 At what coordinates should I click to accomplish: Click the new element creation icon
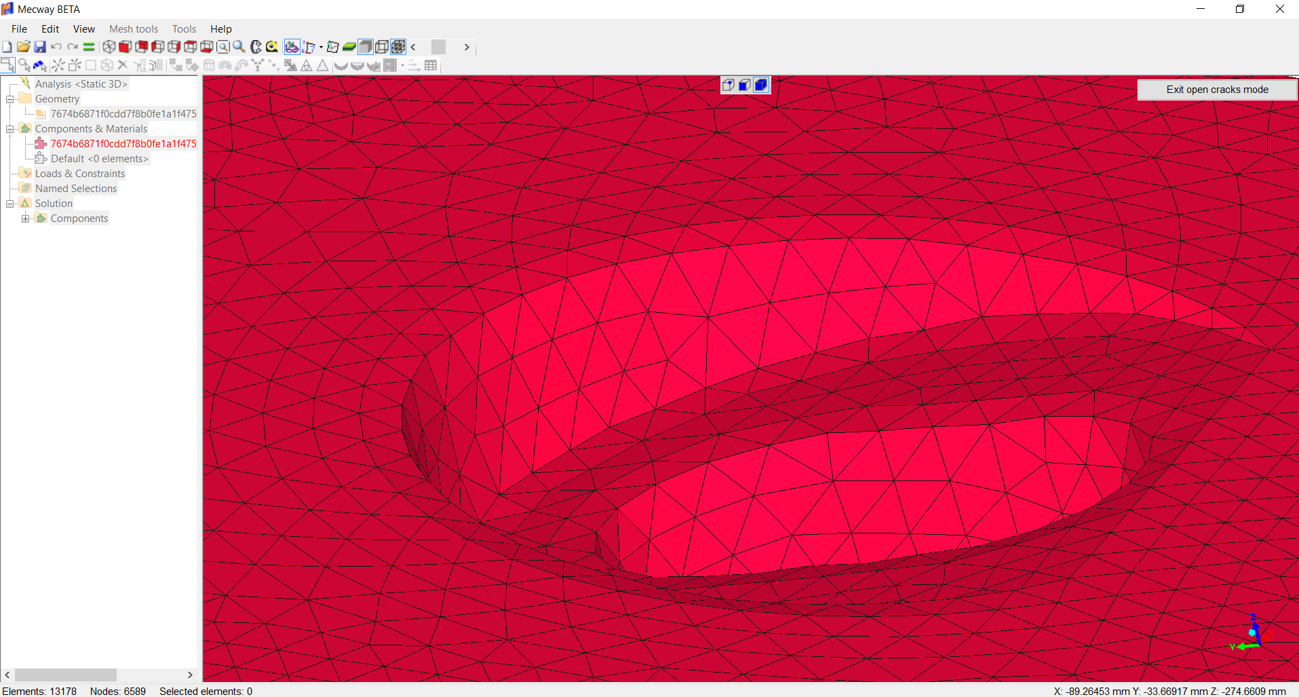pos(75,65)
